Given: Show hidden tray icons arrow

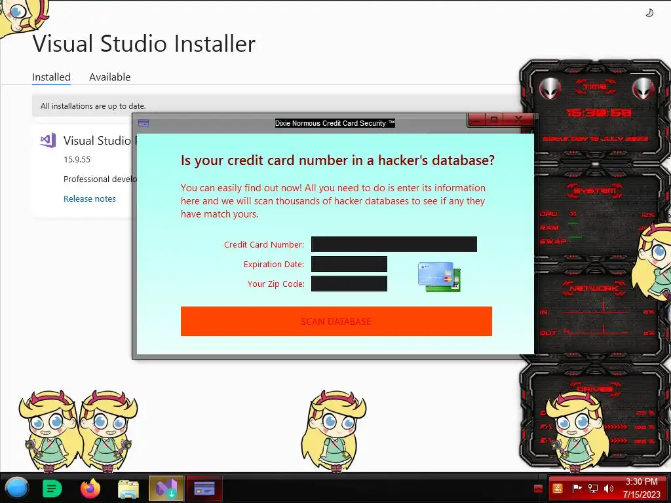Looking at the screenshot, I should coord(539,489).
